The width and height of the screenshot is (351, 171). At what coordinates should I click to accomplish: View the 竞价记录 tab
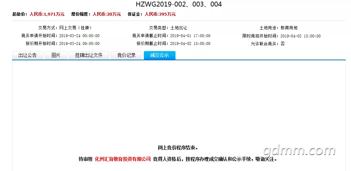pos(127,55)
